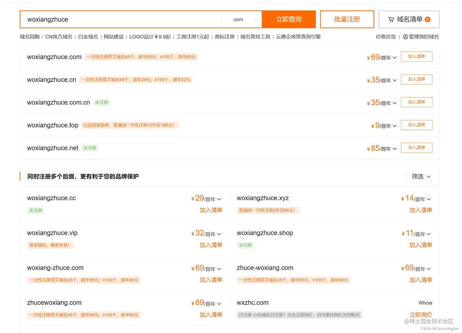Click the shopping cart icon in 域名清单

click(391, 19)
